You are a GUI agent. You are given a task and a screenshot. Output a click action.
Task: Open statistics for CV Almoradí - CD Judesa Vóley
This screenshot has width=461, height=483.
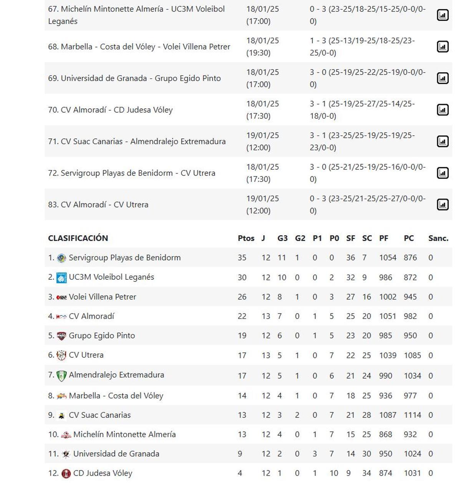(443, 109)
